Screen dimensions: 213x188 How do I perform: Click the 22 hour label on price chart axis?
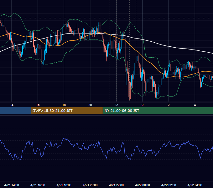pos(116,105)
